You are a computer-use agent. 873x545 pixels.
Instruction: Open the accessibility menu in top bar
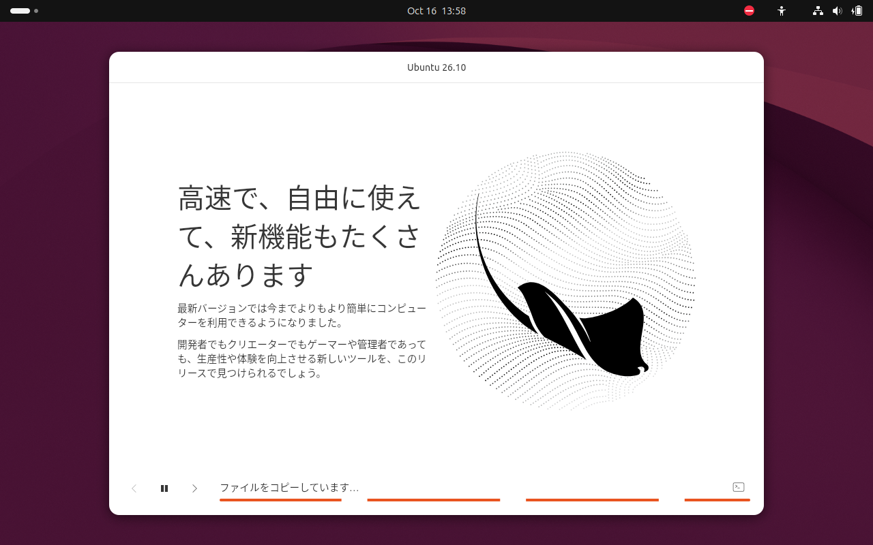click(782, 11)
